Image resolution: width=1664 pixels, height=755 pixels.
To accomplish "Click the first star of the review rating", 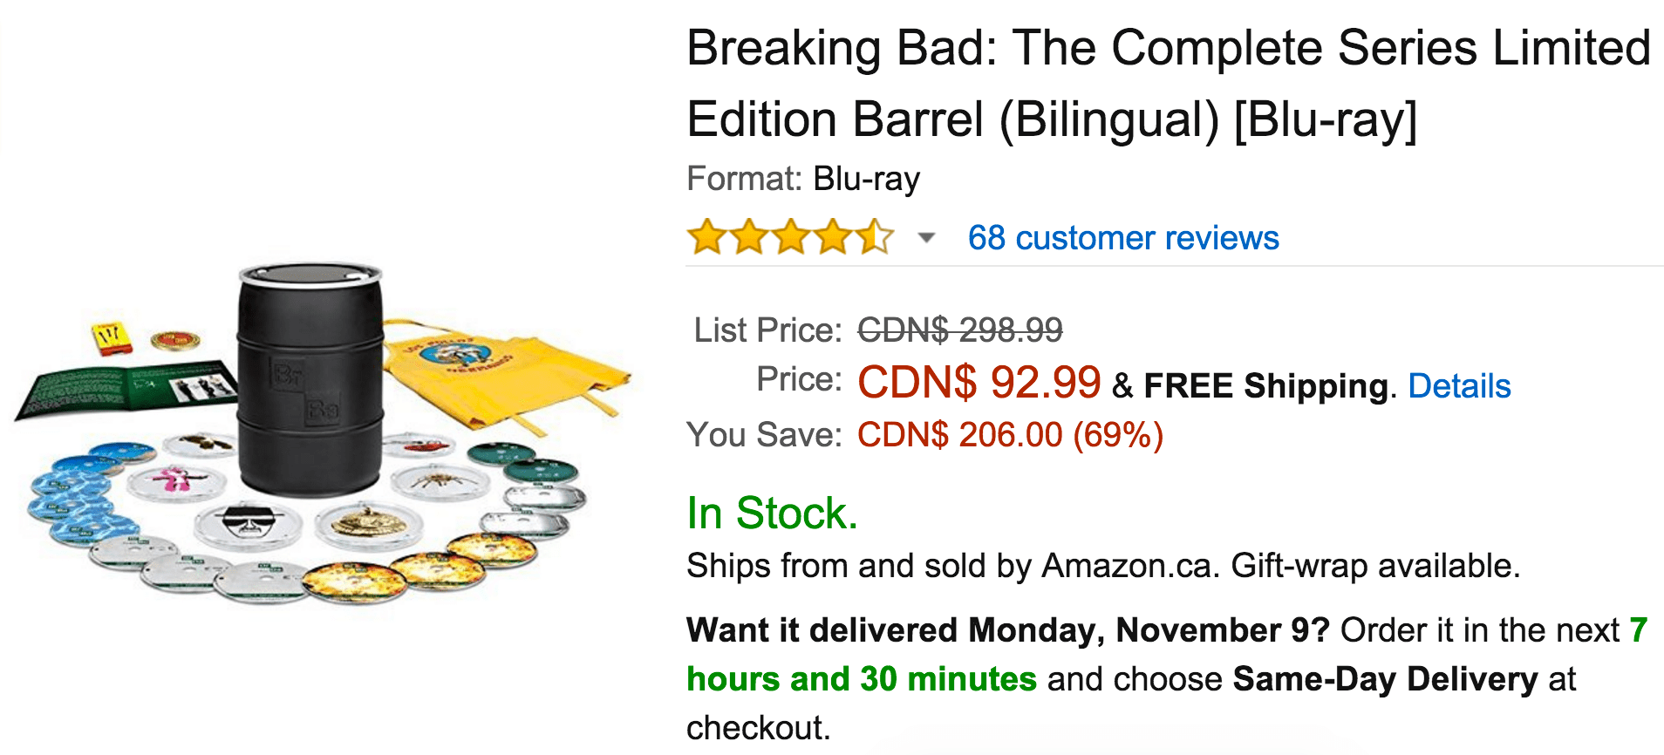I will 706,236.
